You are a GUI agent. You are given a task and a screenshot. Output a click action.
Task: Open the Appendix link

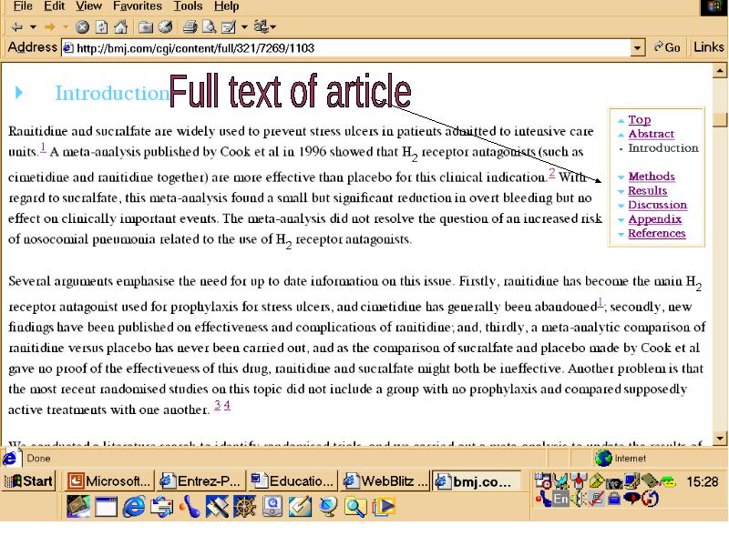tap(654, 219)
